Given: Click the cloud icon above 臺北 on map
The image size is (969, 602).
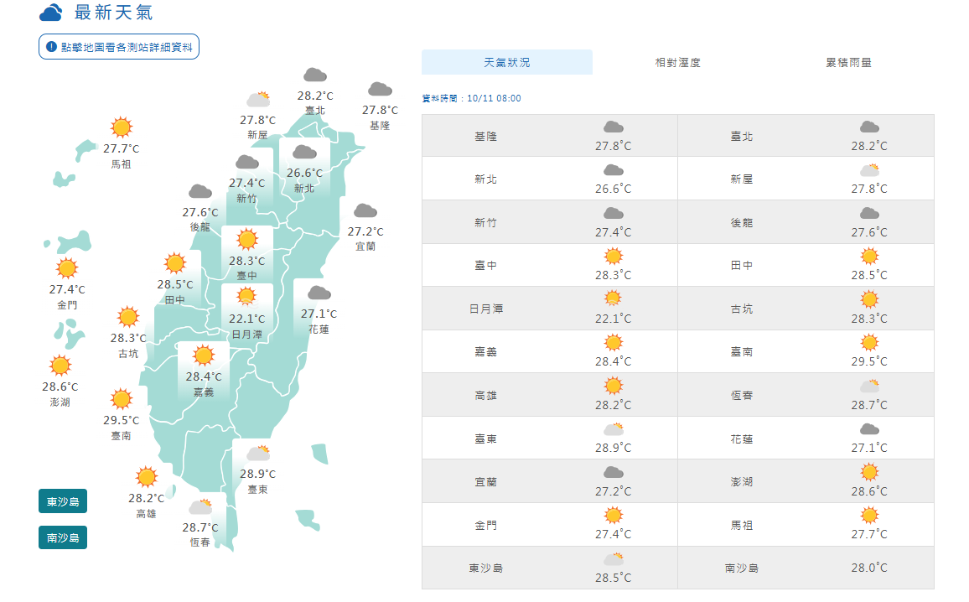Looking at the screenshot, I should pyautogui.click(x=315, y=75).
